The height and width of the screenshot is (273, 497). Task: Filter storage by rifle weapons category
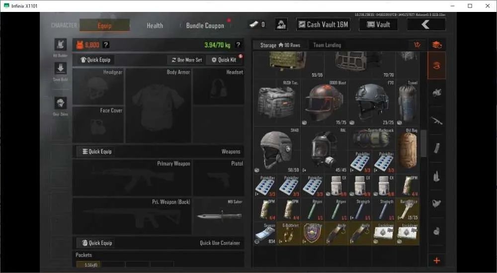436,120
